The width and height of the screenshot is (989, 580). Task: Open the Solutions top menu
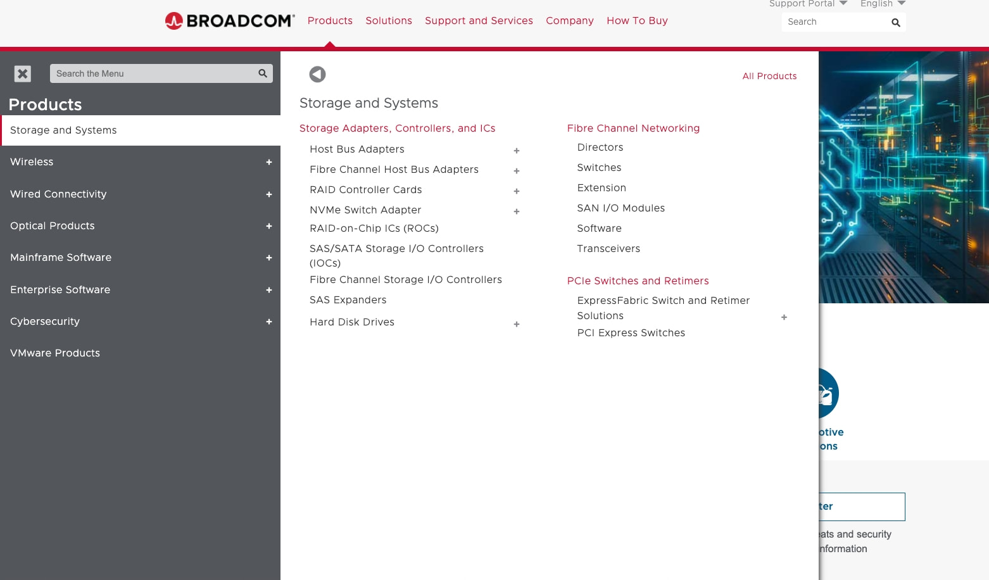389,21
